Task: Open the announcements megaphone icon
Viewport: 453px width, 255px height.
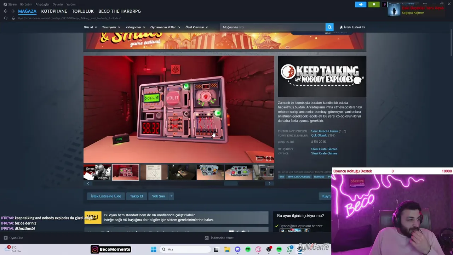Action: coord(361,5)
